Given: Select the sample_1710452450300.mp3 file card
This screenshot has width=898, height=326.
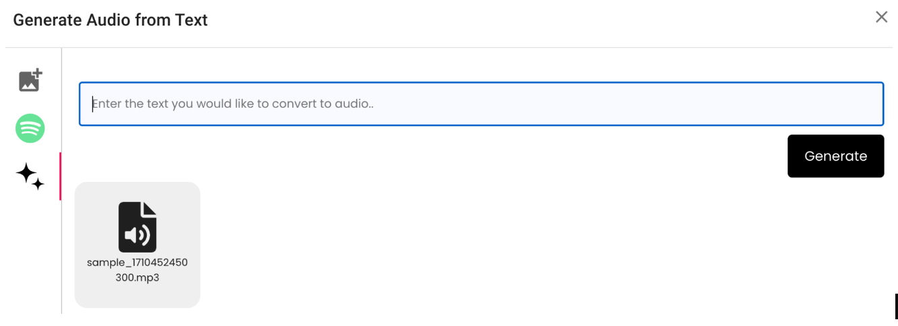Looking at the screenshot, I should point(137,245).
